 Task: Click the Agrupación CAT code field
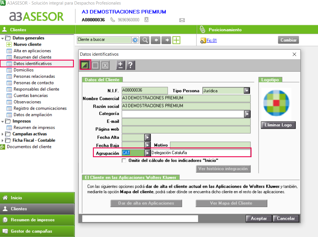pyautogui.click(x=133, y=153)
